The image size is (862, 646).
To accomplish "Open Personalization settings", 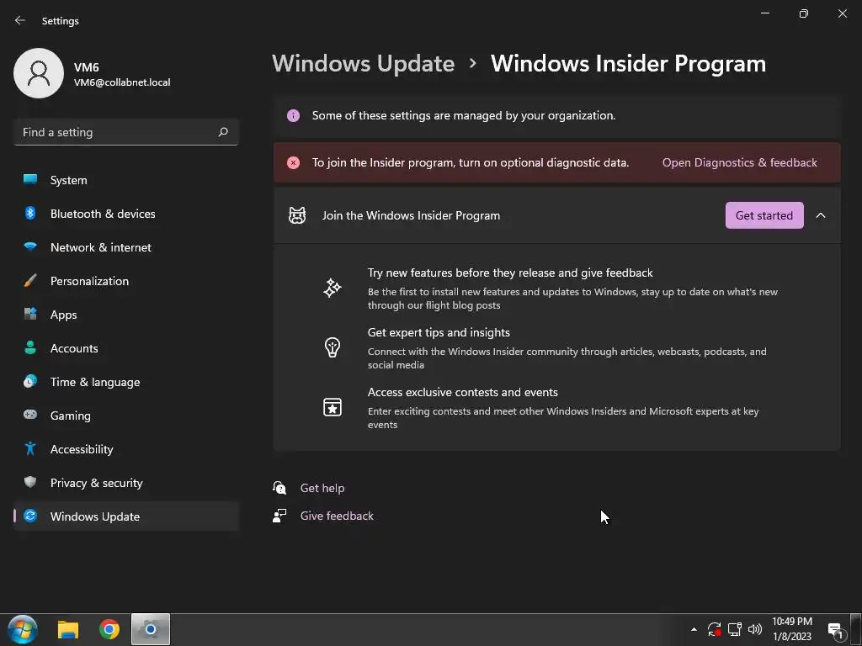I will tap(126, 281).
